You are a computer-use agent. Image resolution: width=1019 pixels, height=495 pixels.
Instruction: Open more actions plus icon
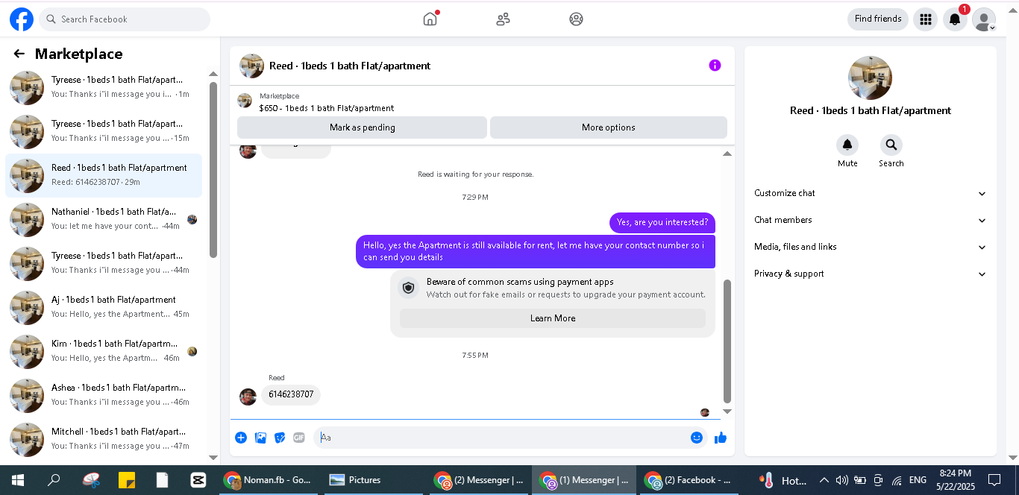[241, 438]
